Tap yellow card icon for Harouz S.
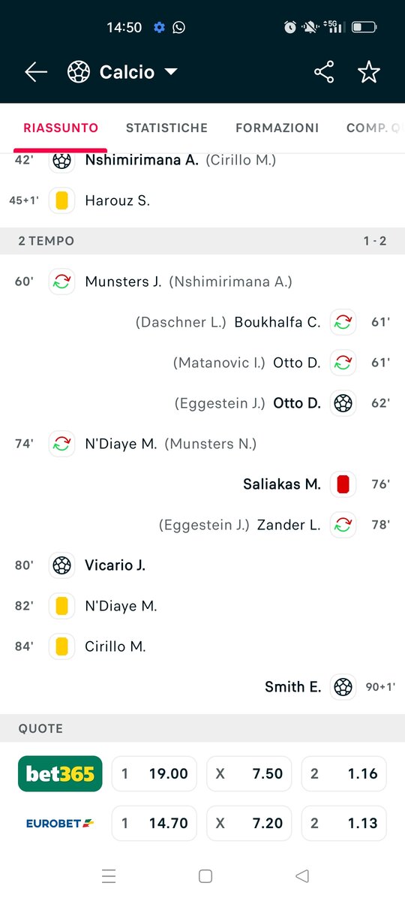Viewport: 405px width, 901px height. 62,200
